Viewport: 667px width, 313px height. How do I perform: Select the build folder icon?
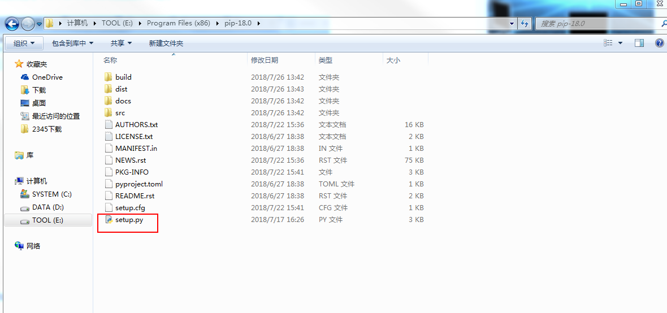point(109,77)
